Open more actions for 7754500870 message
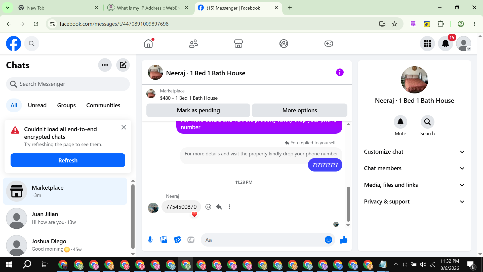483x272 pixels. pyautogui.click(x=229, y=207)
